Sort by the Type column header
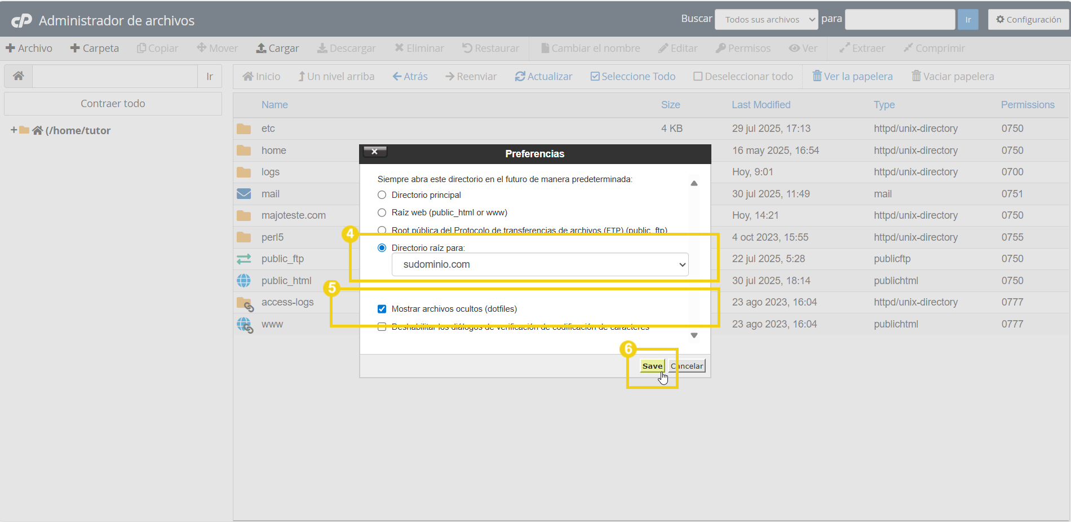 coord(884,105)
